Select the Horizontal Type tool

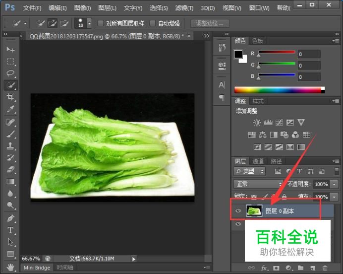pyautogui.click(x=10, y=230)
